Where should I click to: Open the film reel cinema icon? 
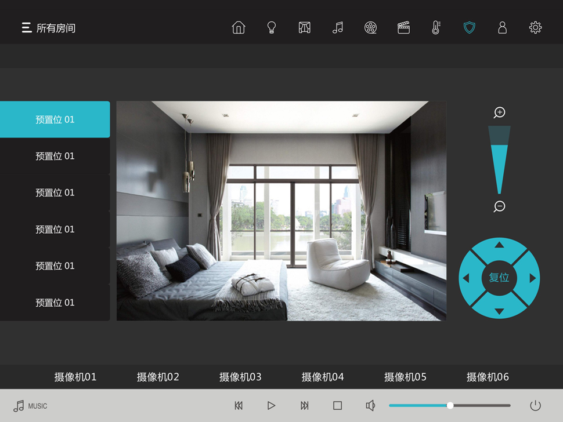click(370, 28)
